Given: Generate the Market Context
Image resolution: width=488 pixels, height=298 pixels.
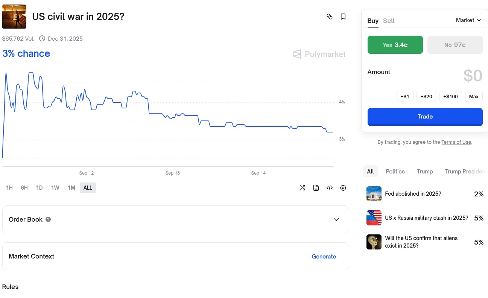Looking at the screenshot, I should click(x=324, y=257).
